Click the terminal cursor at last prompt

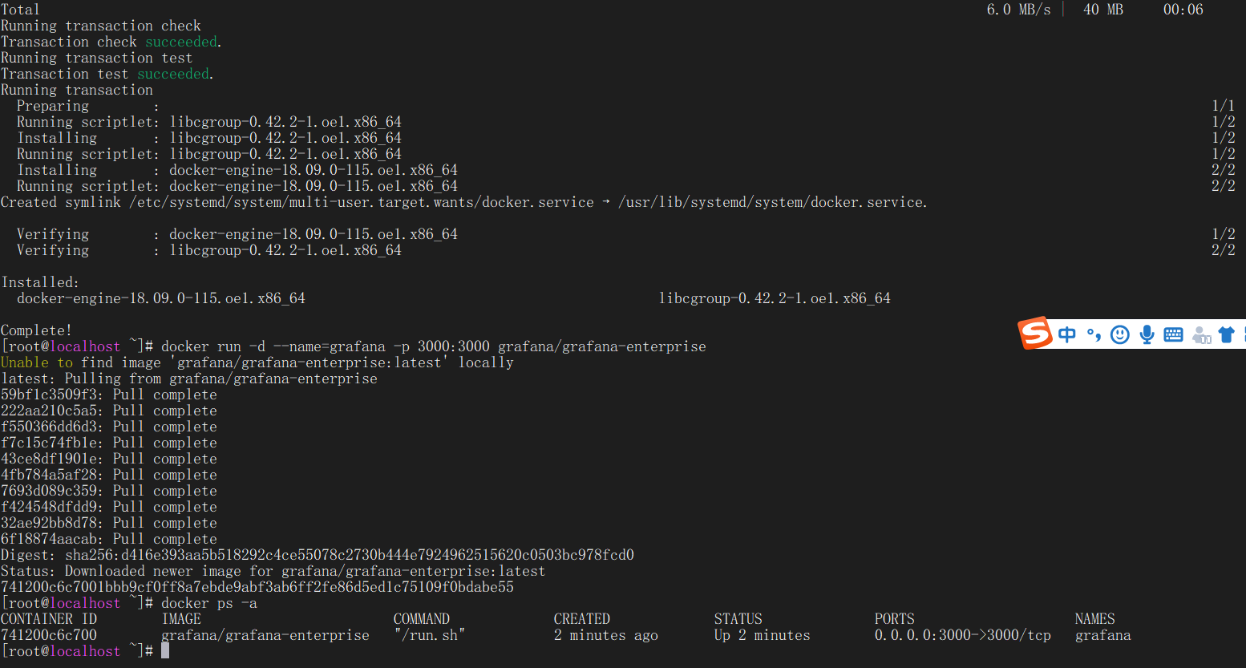point(165,650)
